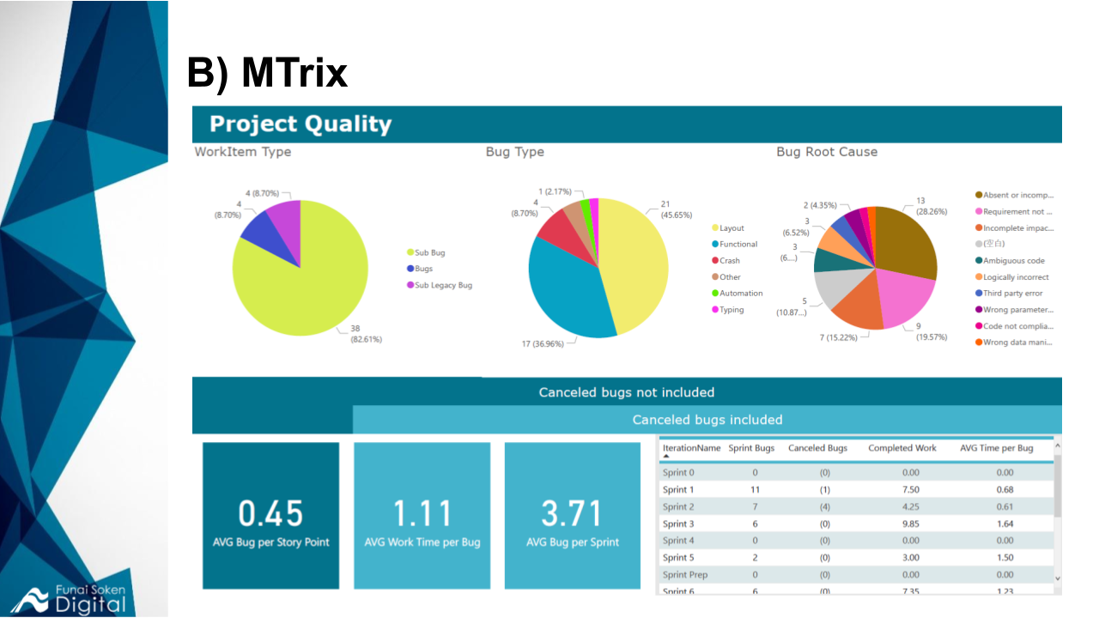The height and width of the screenshot is (618, 1099).
Task: Sort table by Sprint Bugs column header
Action: (751, 448)
